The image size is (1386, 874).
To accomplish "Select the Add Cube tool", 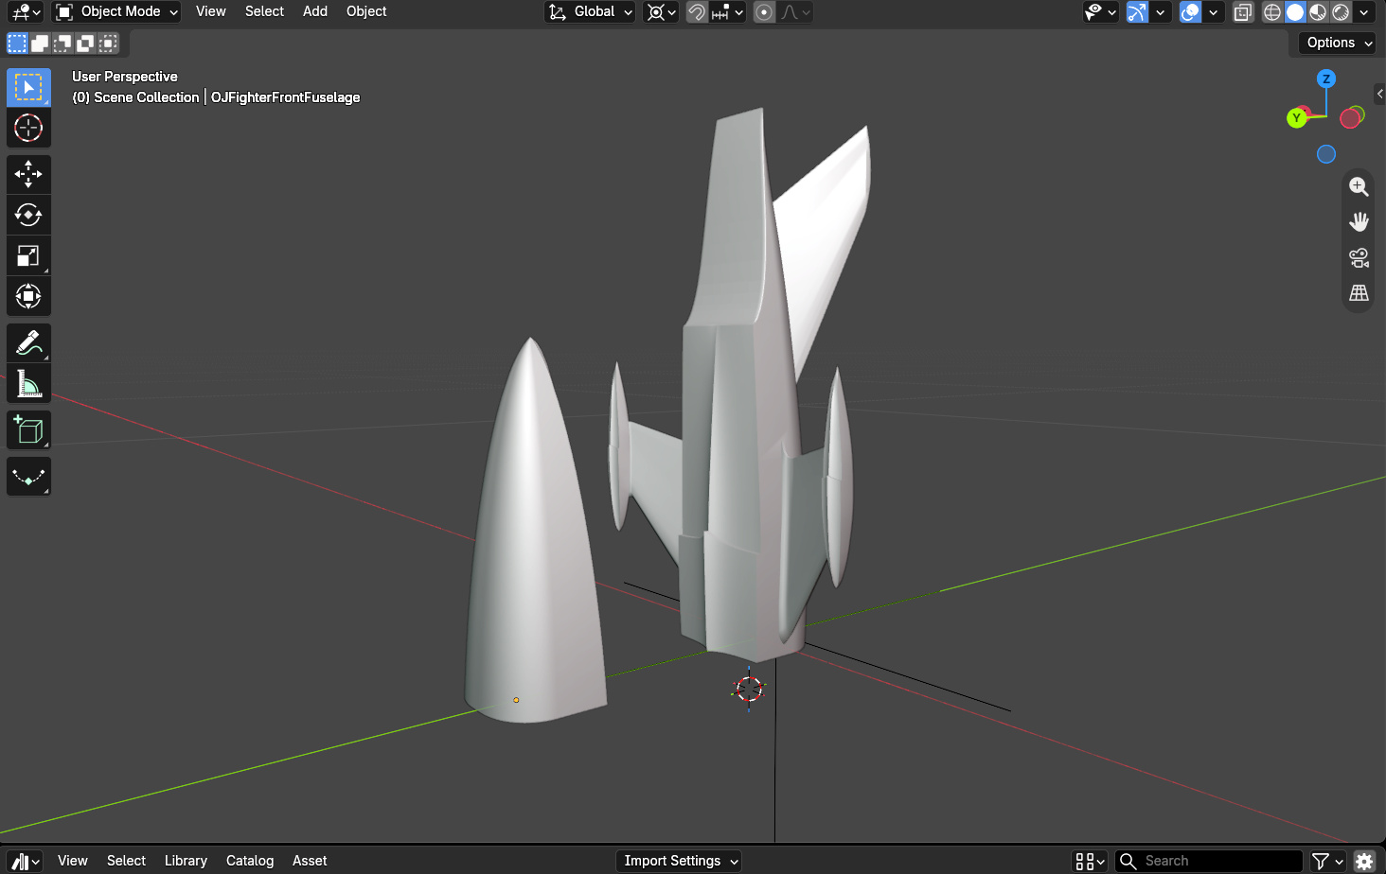I will pyautogui.click(x=28, y=430).
